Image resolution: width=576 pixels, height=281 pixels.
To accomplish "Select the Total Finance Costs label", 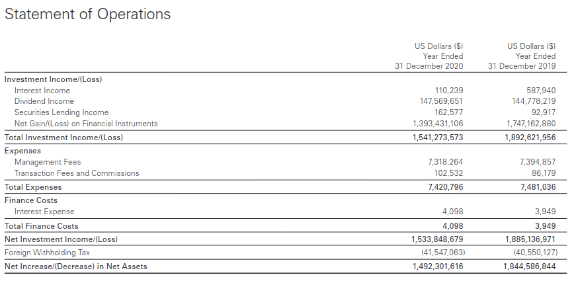I will pyautogui.click(x=42, y=226).
